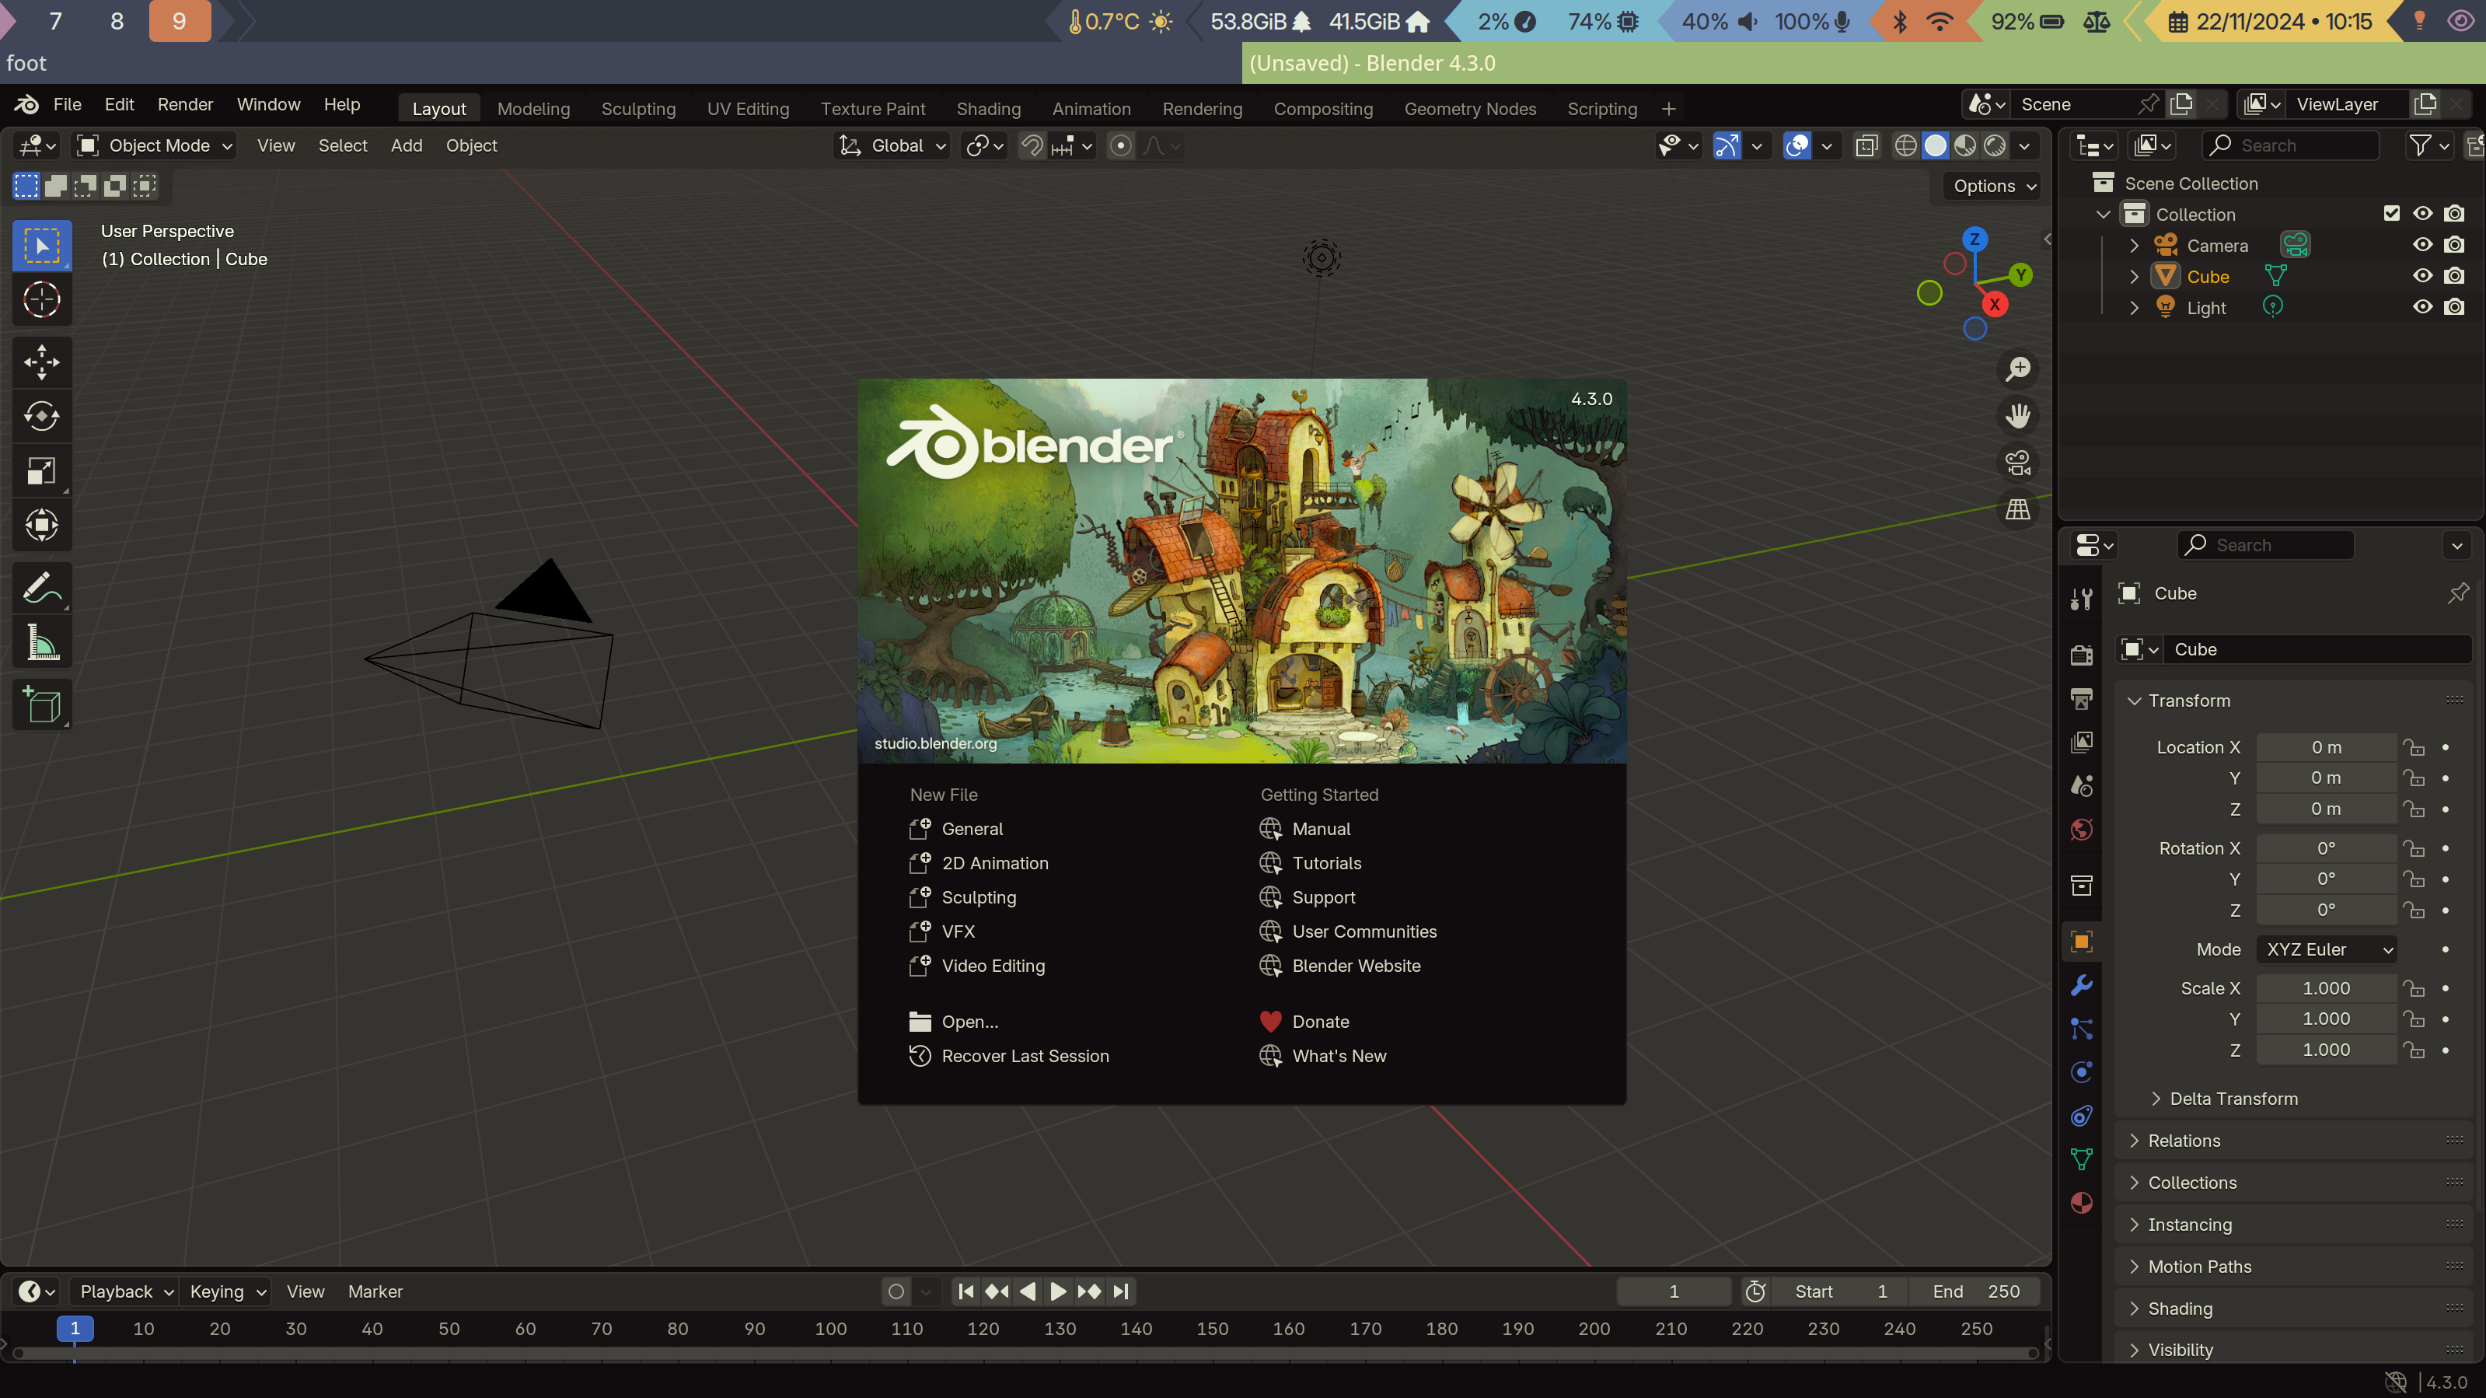Choose the Measure tool

pos(41,642)
